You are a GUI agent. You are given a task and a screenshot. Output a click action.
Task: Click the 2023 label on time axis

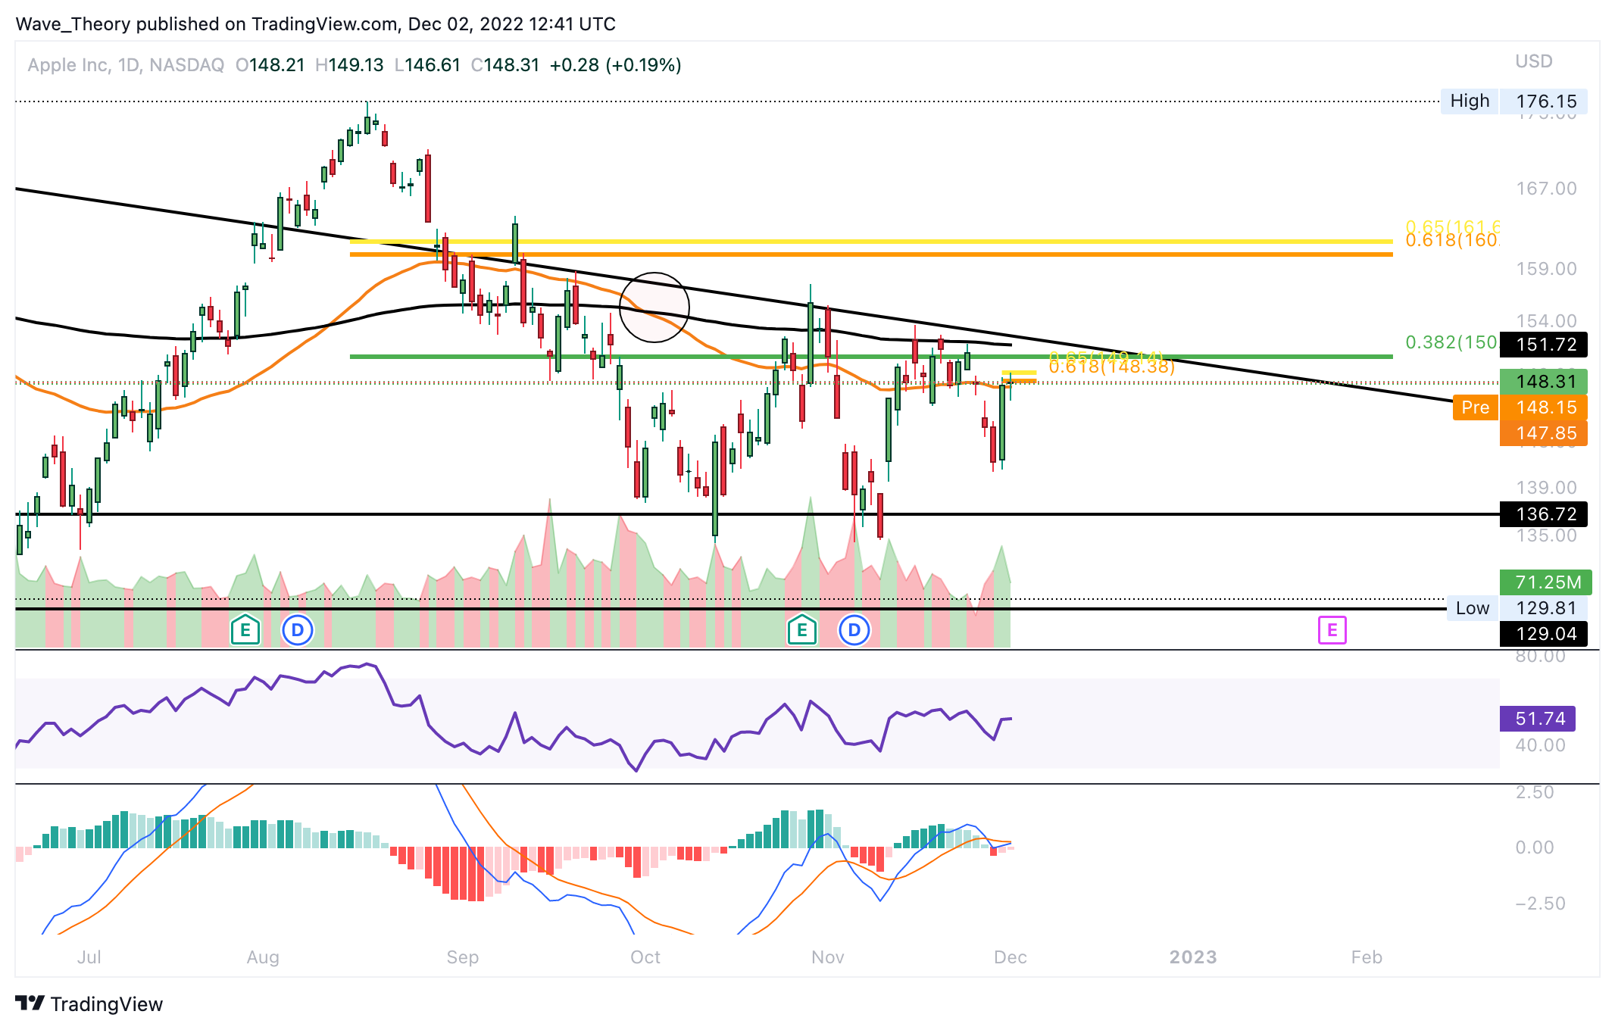[x=1193, y=957]
